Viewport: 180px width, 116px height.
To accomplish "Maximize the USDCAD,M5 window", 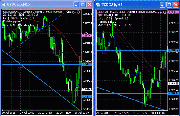I will click(x=169, y=5).
